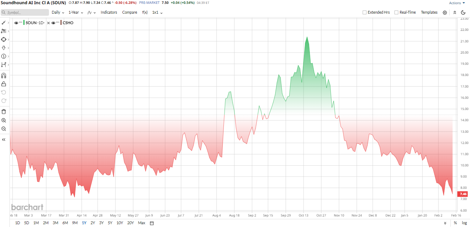Image resolution: width=470 pixels, height=227 pixels.
Task: Expand the measurement tool submenu arrow
Action: click(8, 65)
